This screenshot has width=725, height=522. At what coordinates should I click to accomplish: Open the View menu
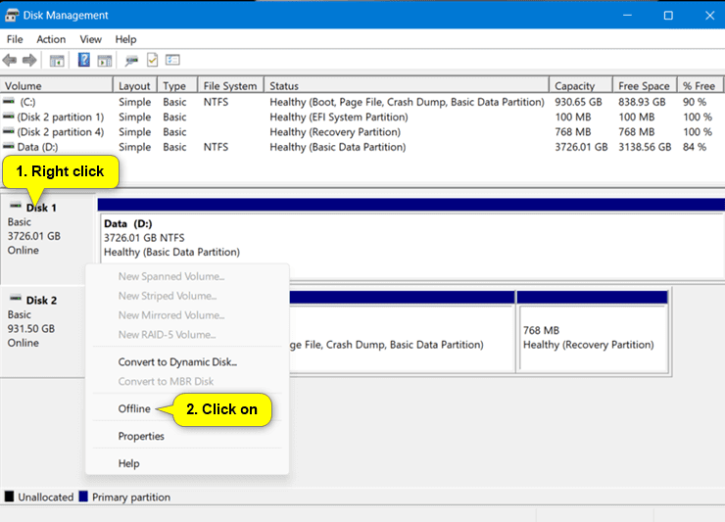point(90,39)
